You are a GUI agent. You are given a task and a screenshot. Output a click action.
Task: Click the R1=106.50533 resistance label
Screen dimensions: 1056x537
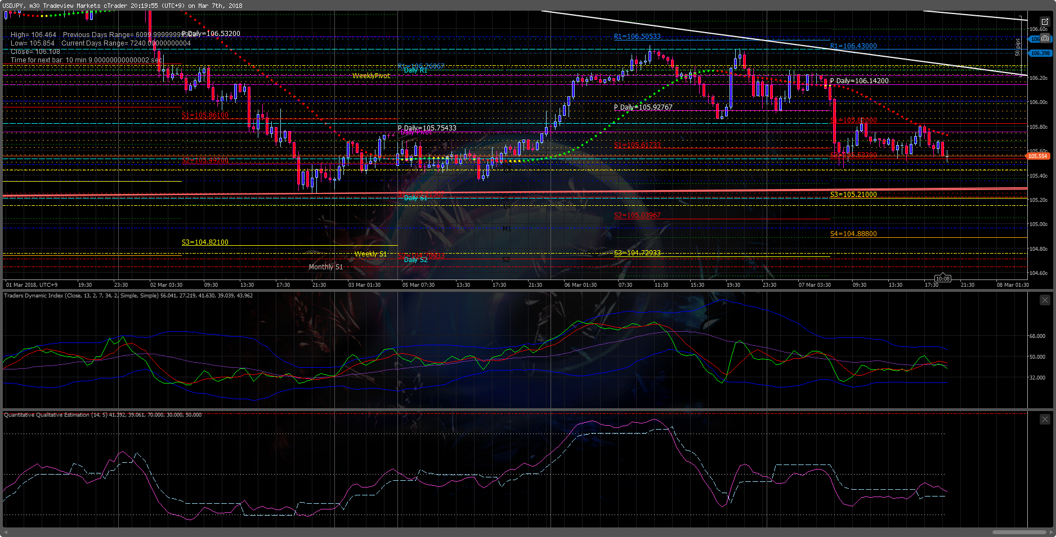point(638,36)
